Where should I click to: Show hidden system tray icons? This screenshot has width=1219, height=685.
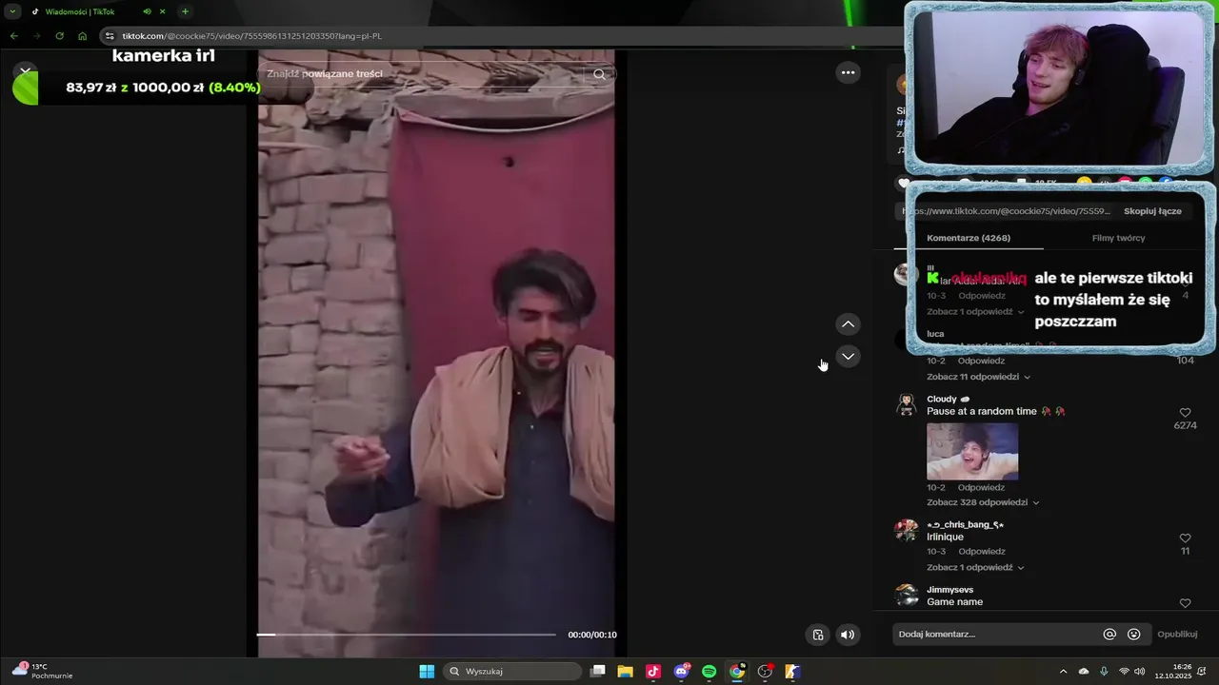pos(1063,672)
